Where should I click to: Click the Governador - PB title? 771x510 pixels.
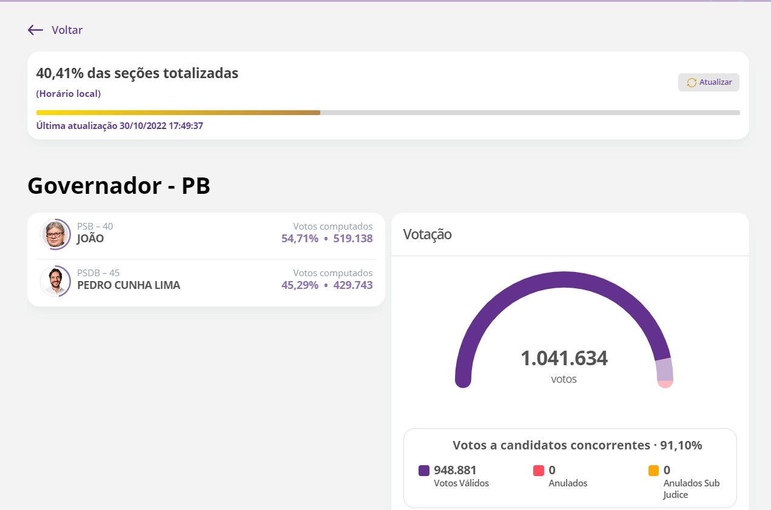point(119,186)
